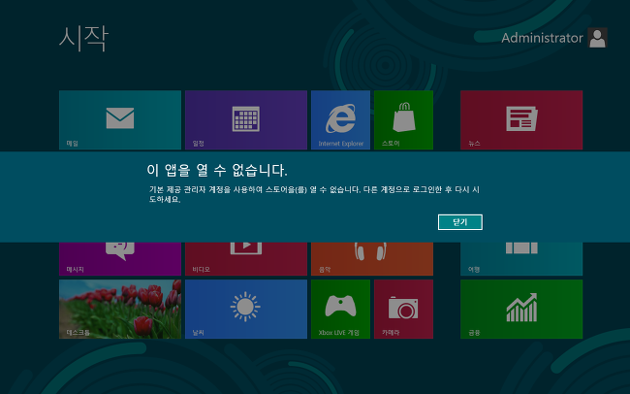This screenshot has width=630, height=394.
Task: Open the 일정 (Calendar) tile
Action: pos(246,120)
